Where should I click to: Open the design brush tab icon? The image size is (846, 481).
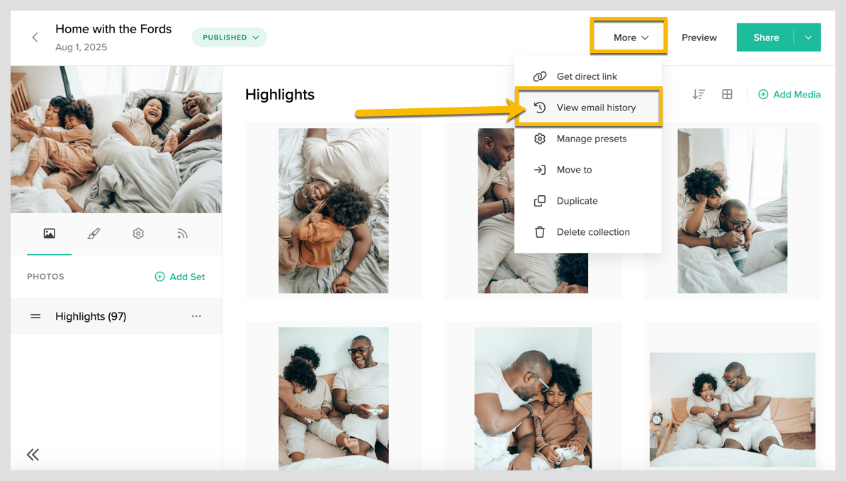pyautogui.click(x=94, y=233)
